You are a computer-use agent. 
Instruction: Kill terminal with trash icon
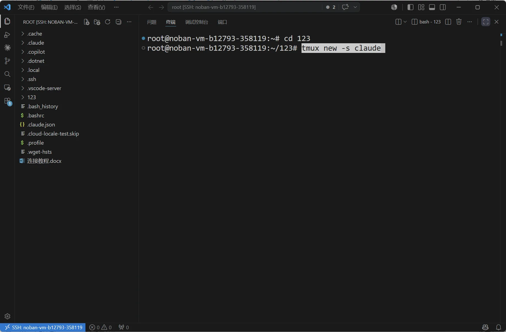point(459,22)
